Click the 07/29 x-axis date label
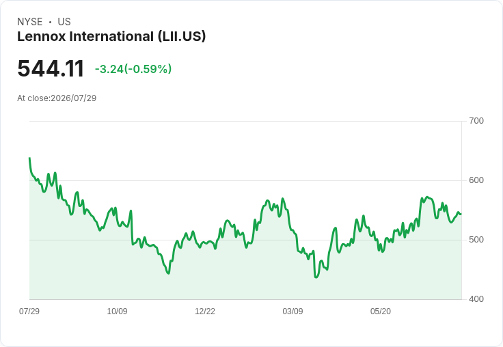 [x=29, y=311]
